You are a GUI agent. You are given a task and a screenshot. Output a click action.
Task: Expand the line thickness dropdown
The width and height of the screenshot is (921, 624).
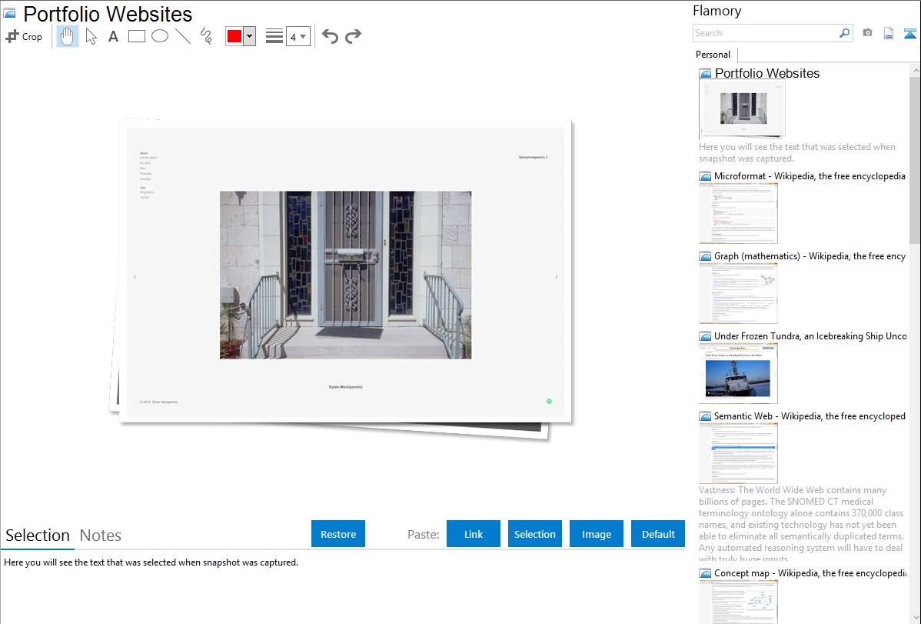pyautogui.click(x=298, y=37)
